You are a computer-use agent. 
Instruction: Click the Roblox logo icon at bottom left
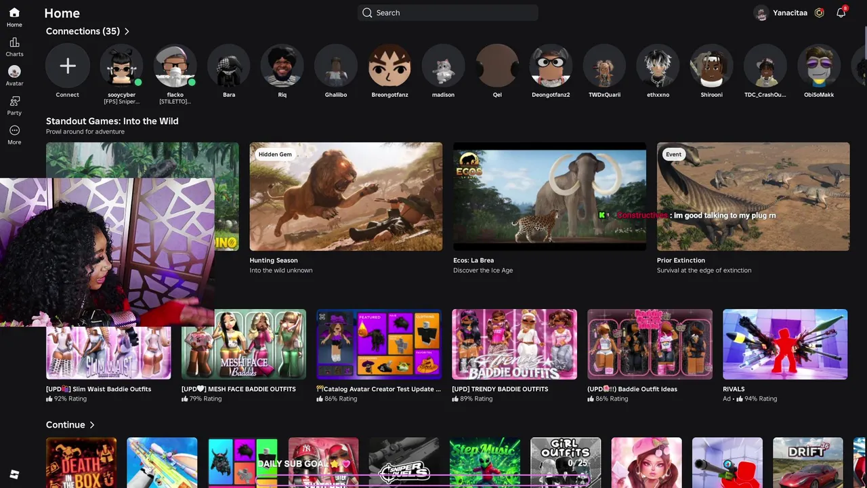[x=14, y=474]
